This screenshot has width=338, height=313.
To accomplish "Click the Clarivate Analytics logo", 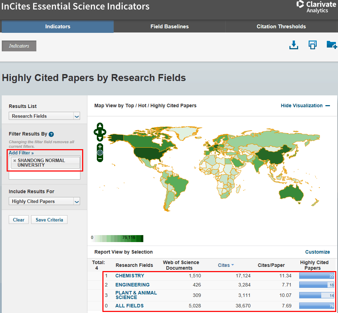I will (x=316, y=7).
